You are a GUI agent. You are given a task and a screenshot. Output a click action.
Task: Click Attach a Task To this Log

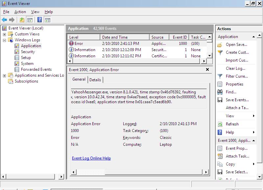(x=237, y=108)
